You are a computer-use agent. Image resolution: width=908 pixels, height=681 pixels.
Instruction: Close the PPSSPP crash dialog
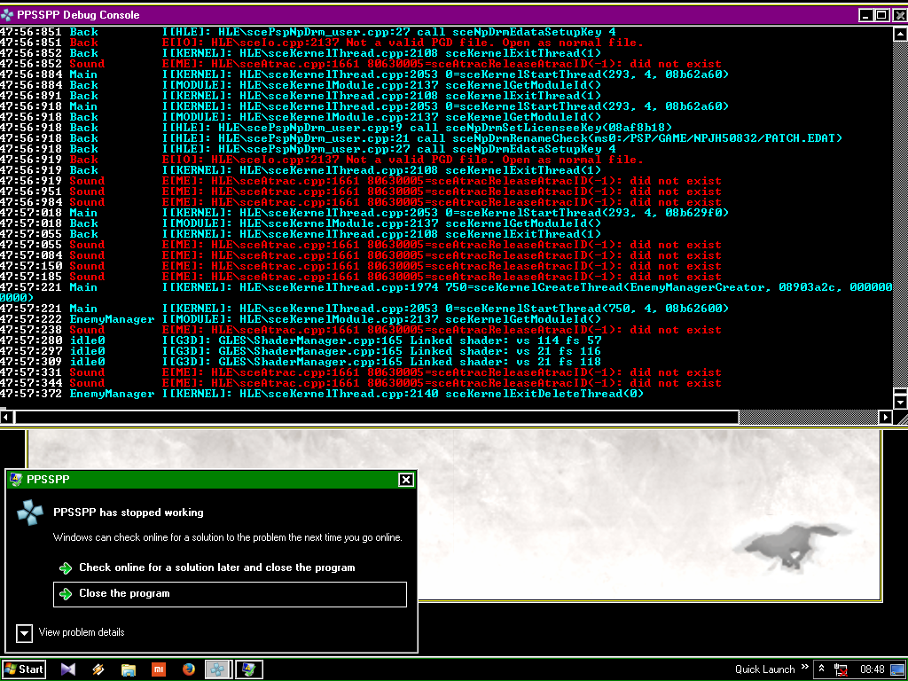(x=406, y=480)
